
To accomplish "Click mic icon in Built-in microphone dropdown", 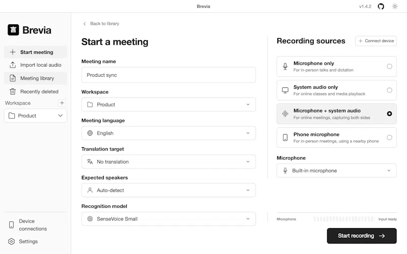I will (285, 170).
